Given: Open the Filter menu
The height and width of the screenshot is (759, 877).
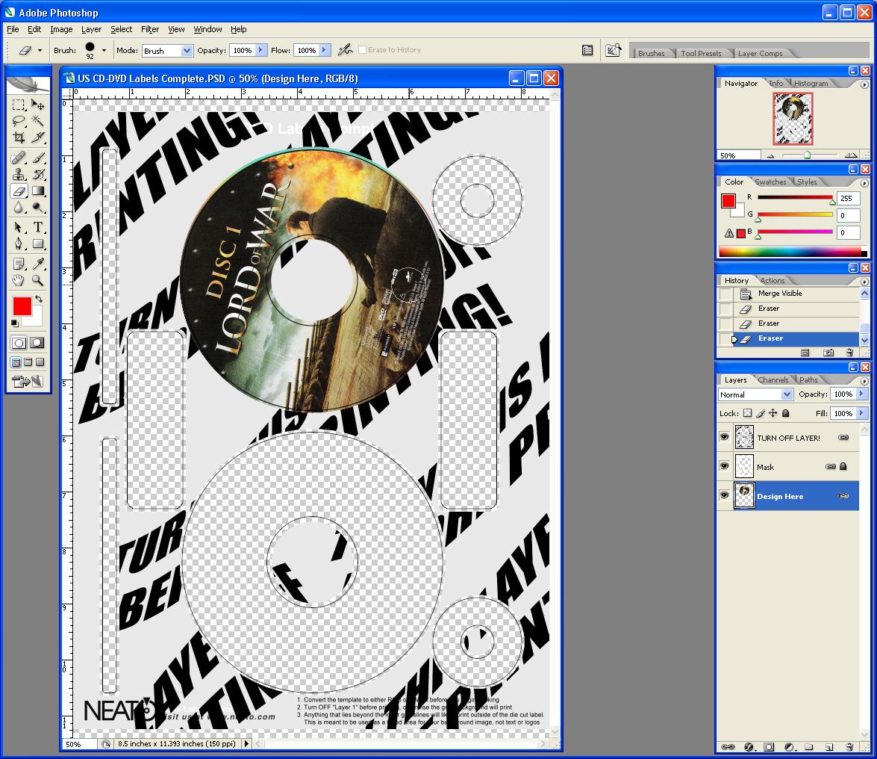Looking at the screenshot, I should (150, 29).
